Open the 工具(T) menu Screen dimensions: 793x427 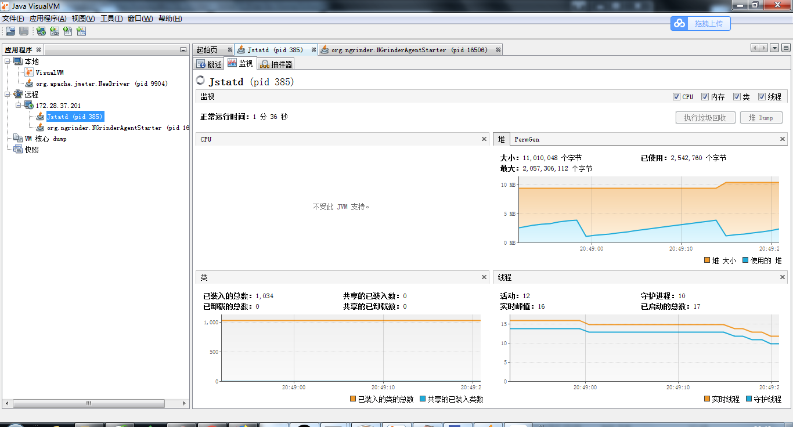click(x=111, y=19)
